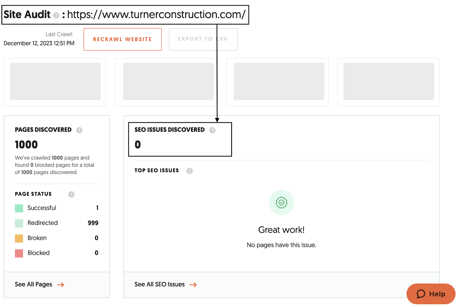Click the Last Crawl: label
Screen dimensions: 456x307
[59, 34]
